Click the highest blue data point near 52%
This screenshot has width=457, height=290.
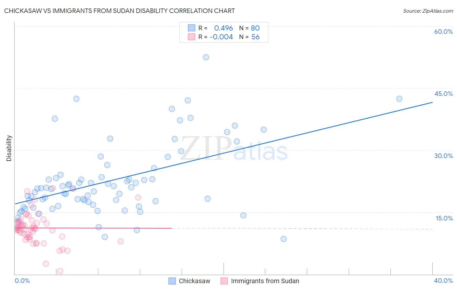pyautogui.click(x=206, y=57)
